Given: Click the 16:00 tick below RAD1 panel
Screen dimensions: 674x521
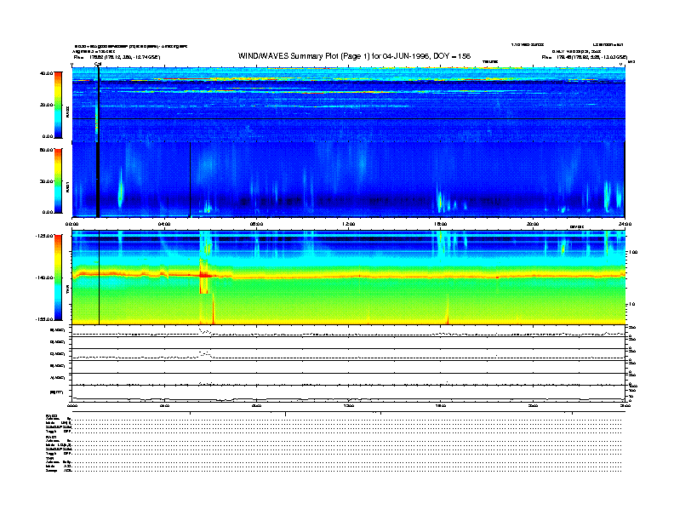Looking at the screenshot, I should (x=441, y=224).
